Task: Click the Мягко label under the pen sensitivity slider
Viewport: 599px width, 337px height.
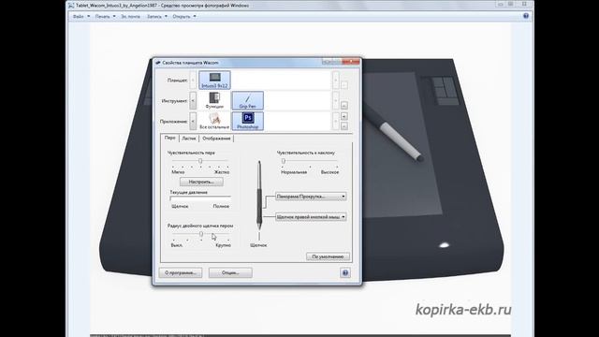Action: [x=178, y=172]
